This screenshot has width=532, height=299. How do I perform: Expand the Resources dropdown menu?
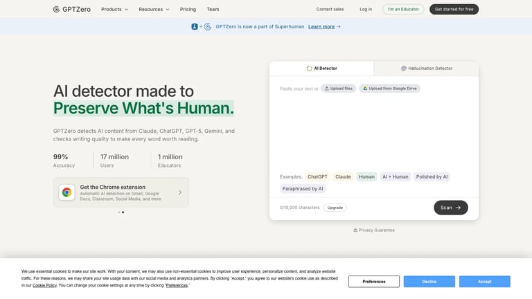point(154,9)
